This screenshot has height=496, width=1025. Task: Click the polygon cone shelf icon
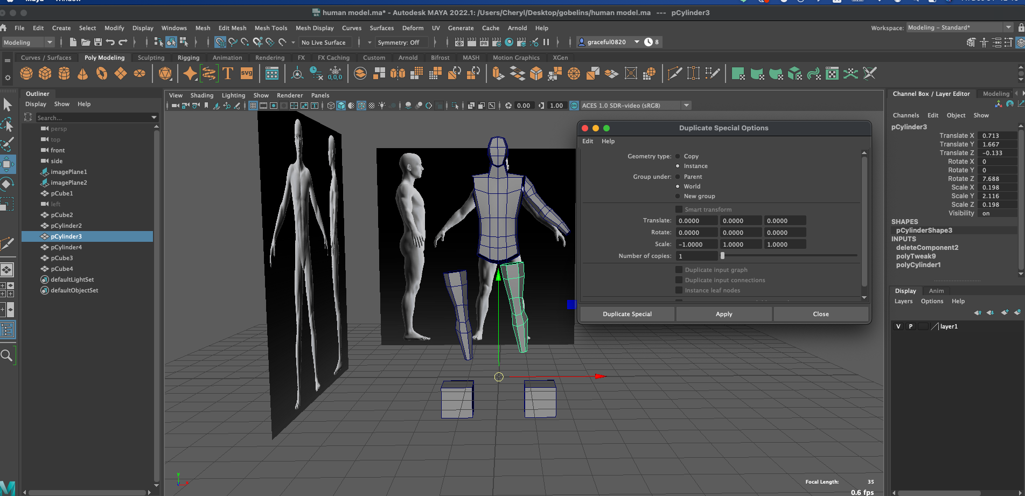(x=82, y=73)
